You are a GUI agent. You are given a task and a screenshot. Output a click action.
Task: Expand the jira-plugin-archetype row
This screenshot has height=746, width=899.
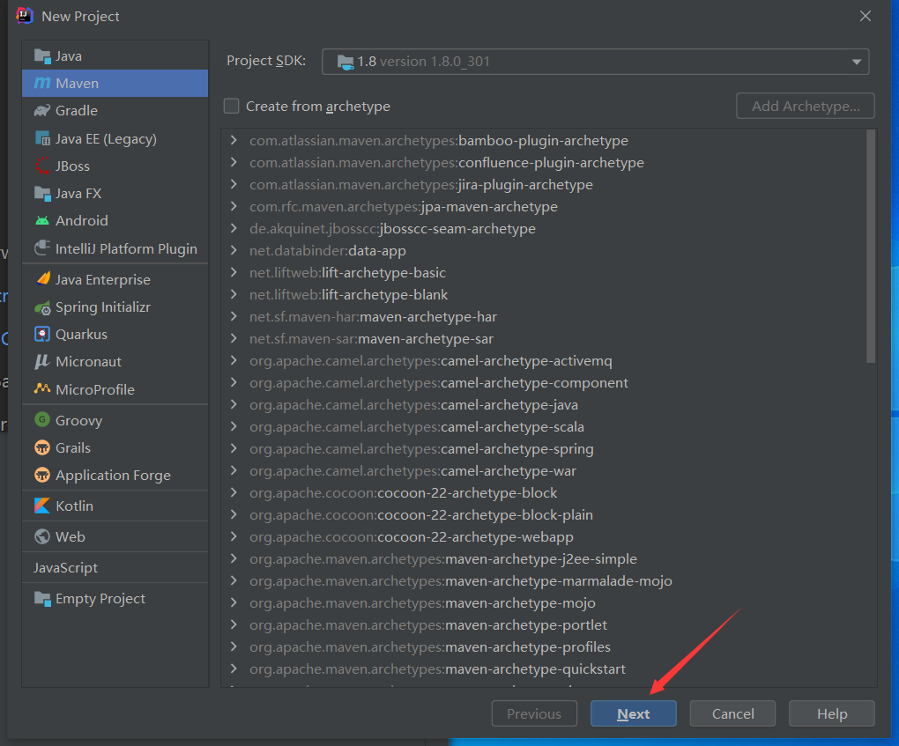pos(234,184)
